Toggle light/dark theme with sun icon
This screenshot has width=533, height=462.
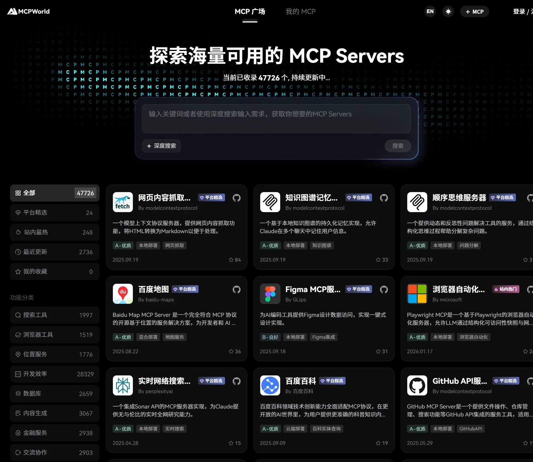tap(448, 12)
